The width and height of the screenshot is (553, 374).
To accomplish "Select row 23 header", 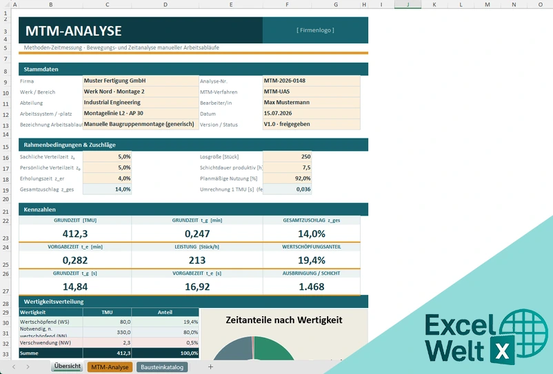I will click(6, 233).
